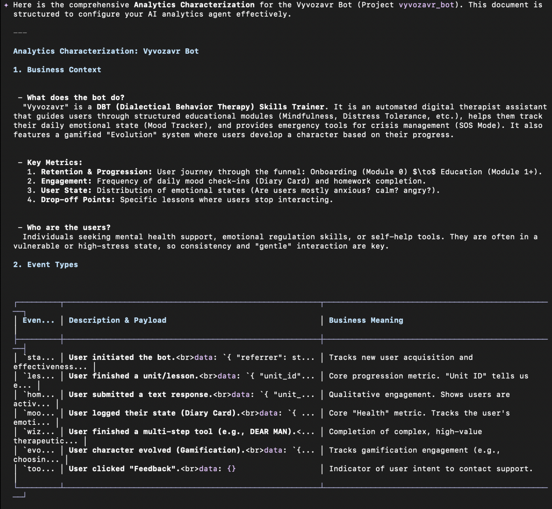Click the "Who are the users?" subheading
Screen dimensions: 552x509
(69, 228)
